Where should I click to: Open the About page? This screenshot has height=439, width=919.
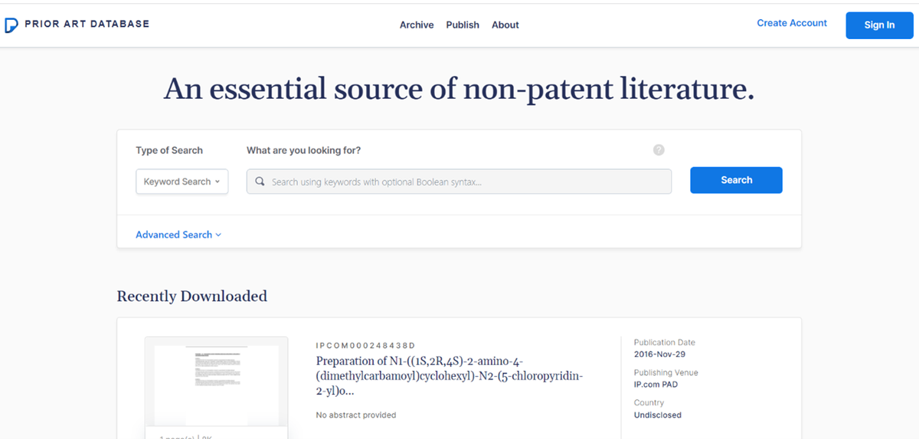pyautogui.click(x=505, y=25)
